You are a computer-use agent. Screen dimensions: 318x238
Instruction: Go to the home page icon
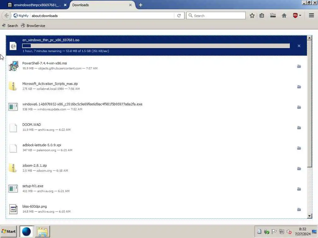[284, 15]
